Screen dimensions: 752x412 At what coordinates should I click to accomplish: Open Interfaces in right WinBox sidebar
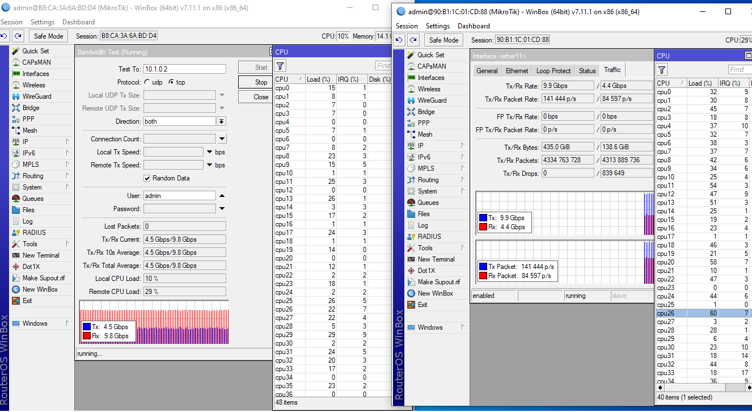(x=431, y=78)
